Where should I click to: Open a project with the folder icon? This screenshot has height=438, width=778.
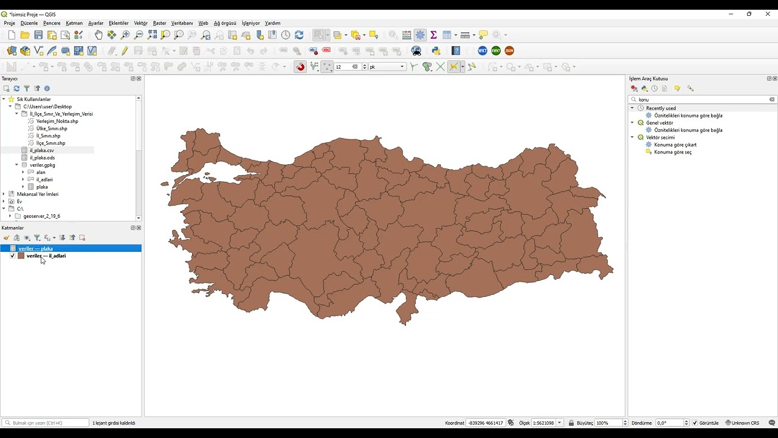(x=25, y=35)
